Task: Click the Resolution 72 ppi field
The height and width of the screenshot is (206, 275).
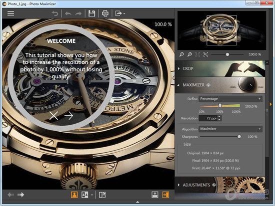Action: pos(208,118)
